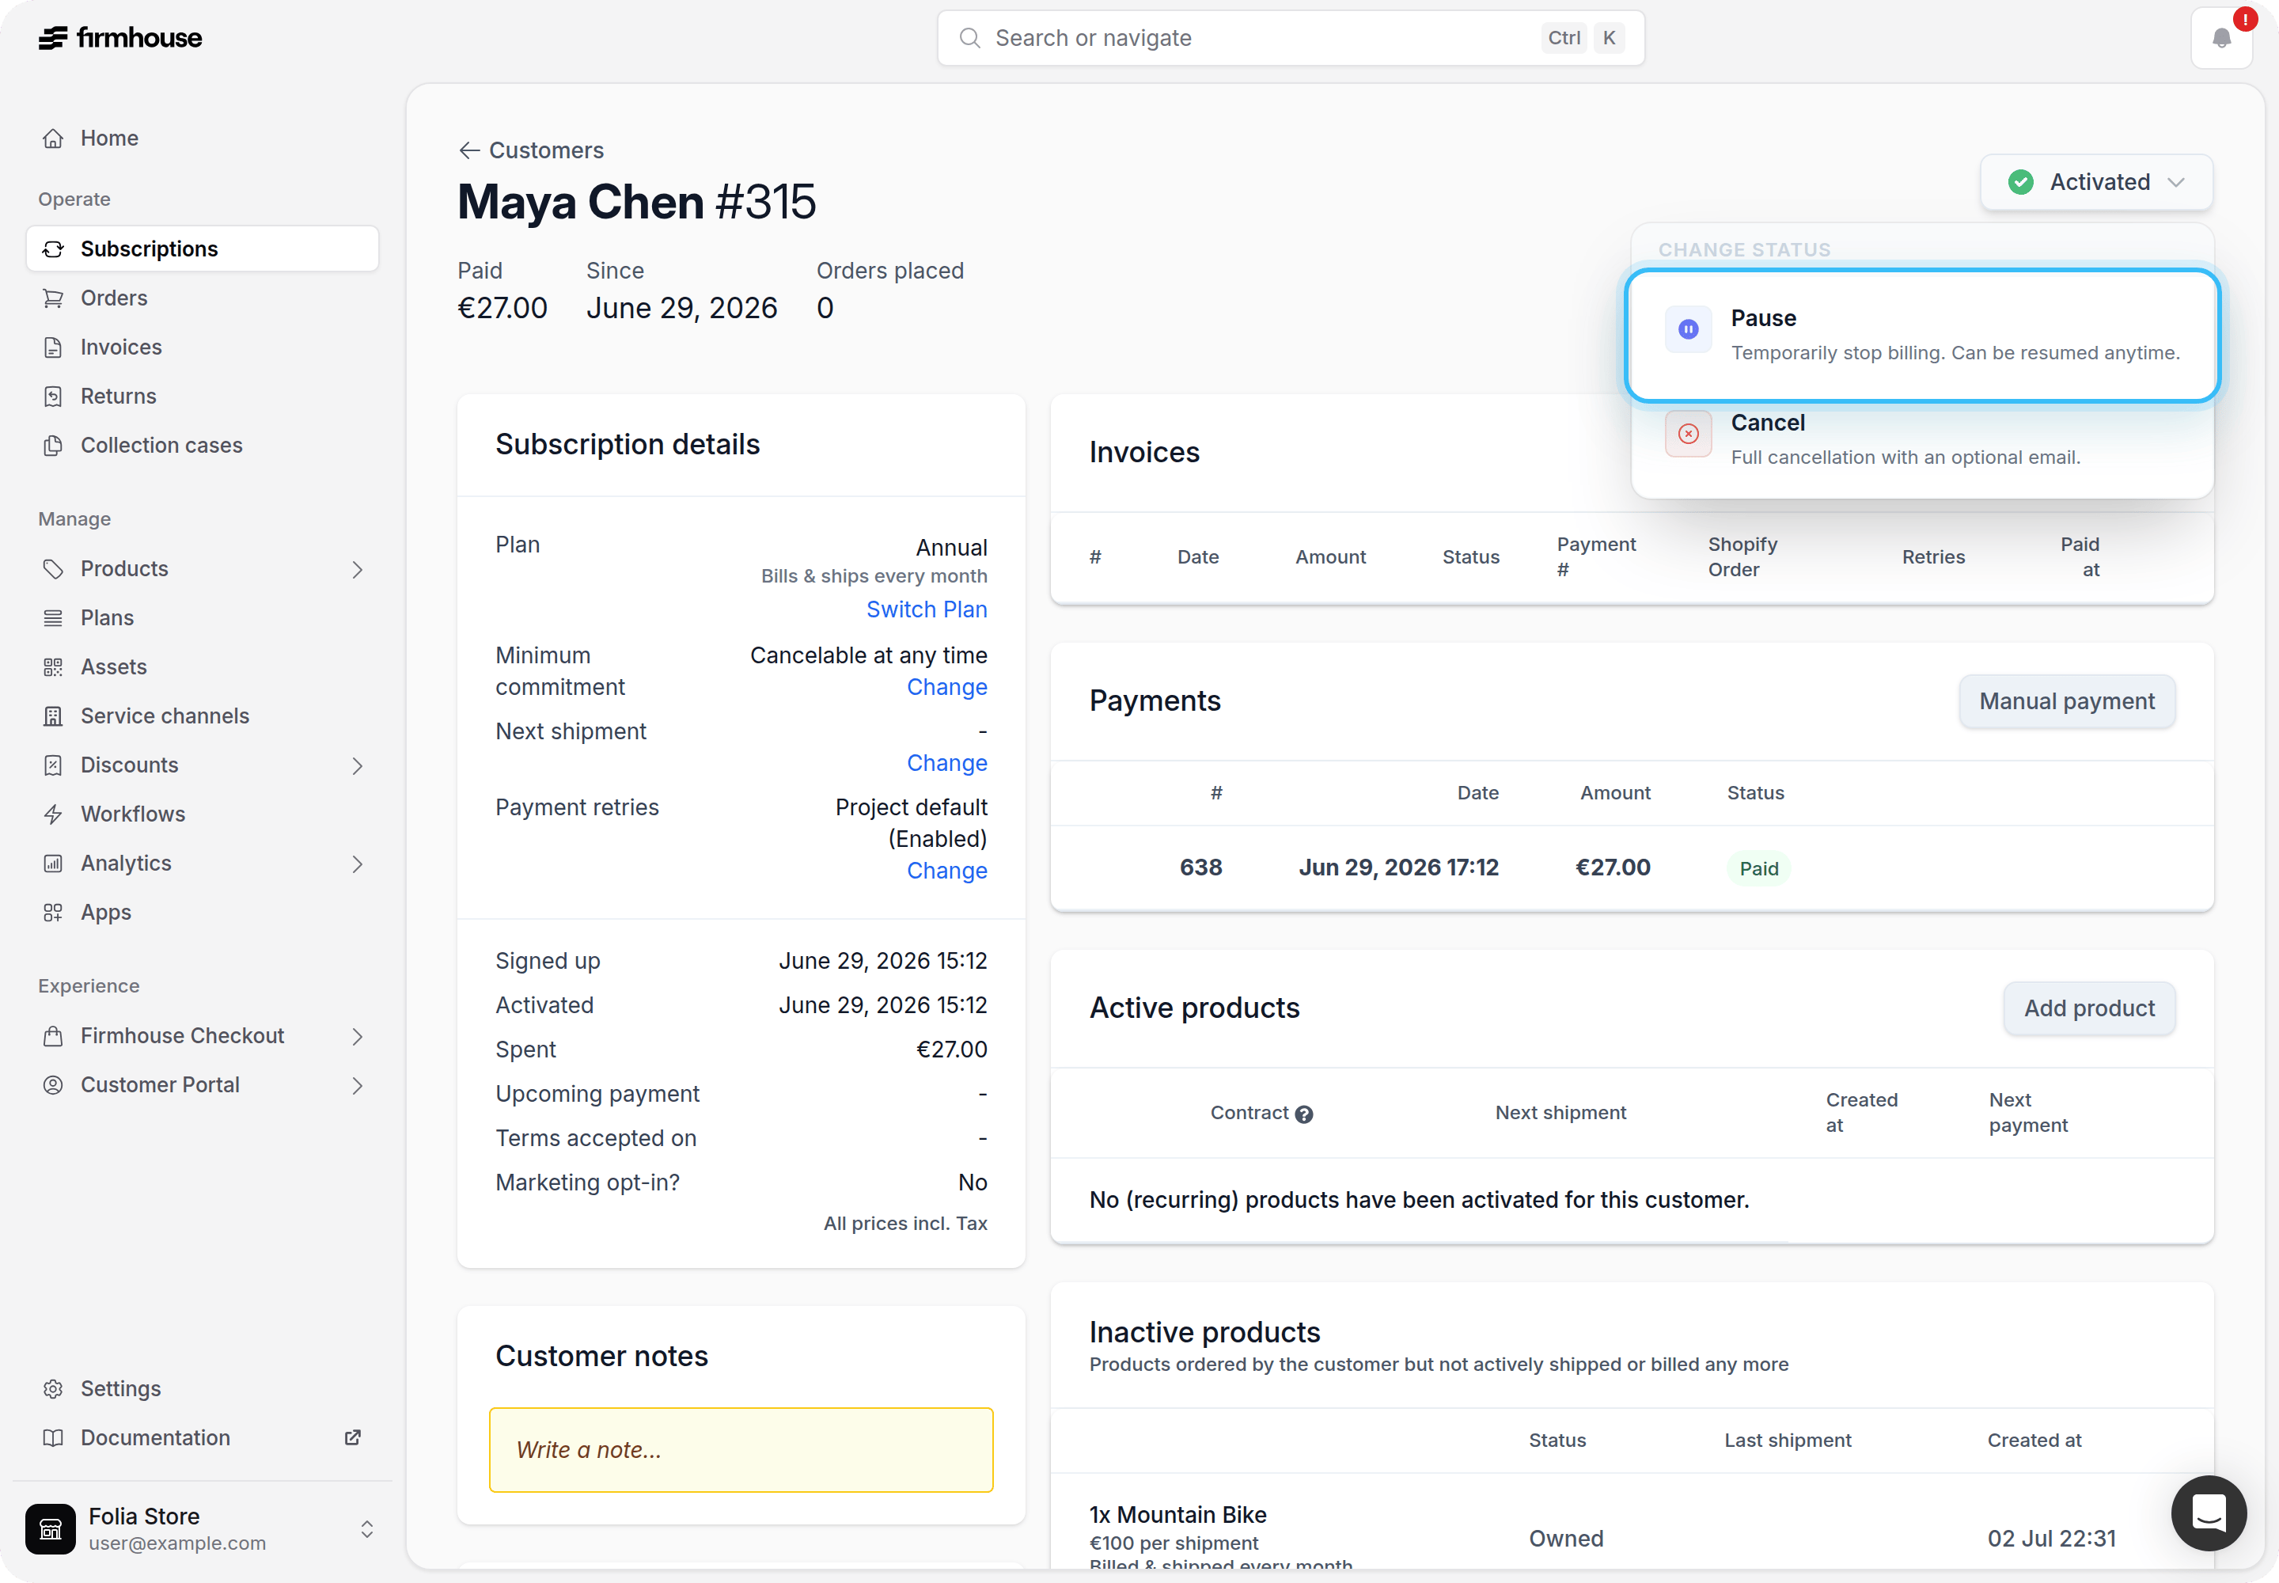Click the Products tag icon
The width and height of the screenshot is (2279, 1583).
coord(54,568)
